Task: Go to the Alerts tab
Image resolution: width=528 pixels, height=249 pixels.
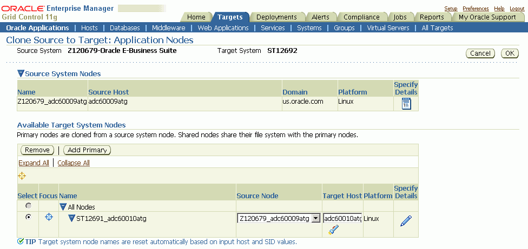Action: 320,17
